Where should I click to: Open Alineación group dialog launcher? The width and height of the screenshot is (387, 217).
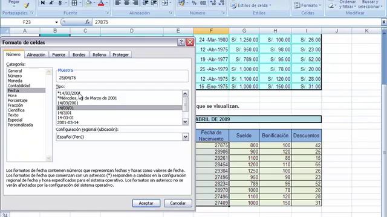[171, 13]
